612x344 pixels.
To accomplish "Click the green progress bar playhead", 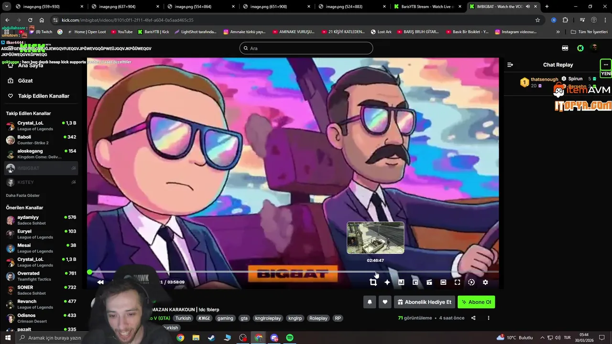I will [89, 272].
